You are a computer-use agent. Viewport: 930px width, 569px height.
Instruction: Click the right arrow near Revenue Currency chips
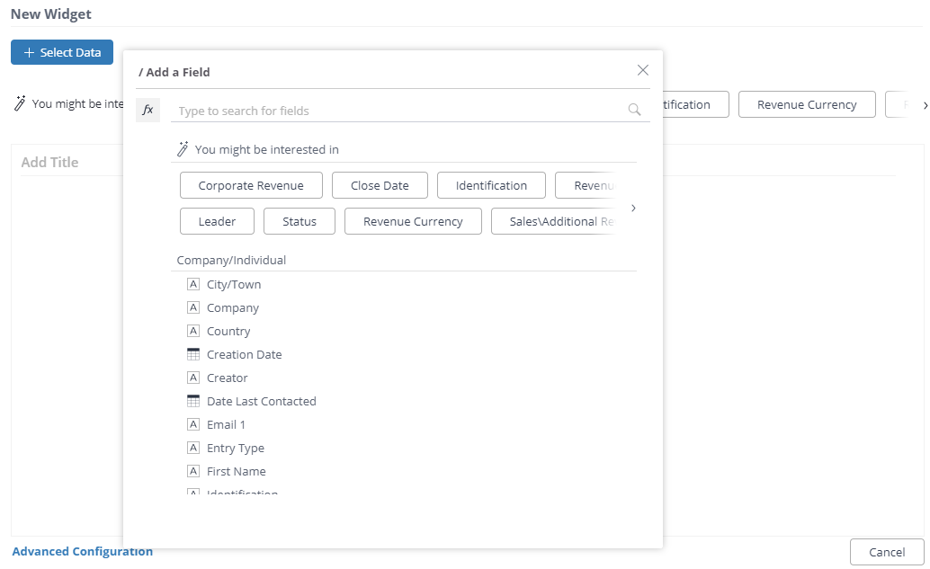[x=925, y=104]
